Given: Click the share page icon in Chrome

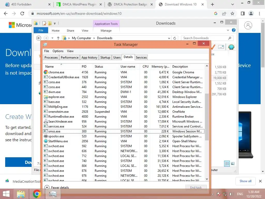Looking at the screenshot, I should tap(224, 13).
